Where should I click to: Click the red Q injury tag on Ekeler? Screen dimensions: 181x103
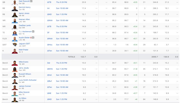tap(31, 38)
